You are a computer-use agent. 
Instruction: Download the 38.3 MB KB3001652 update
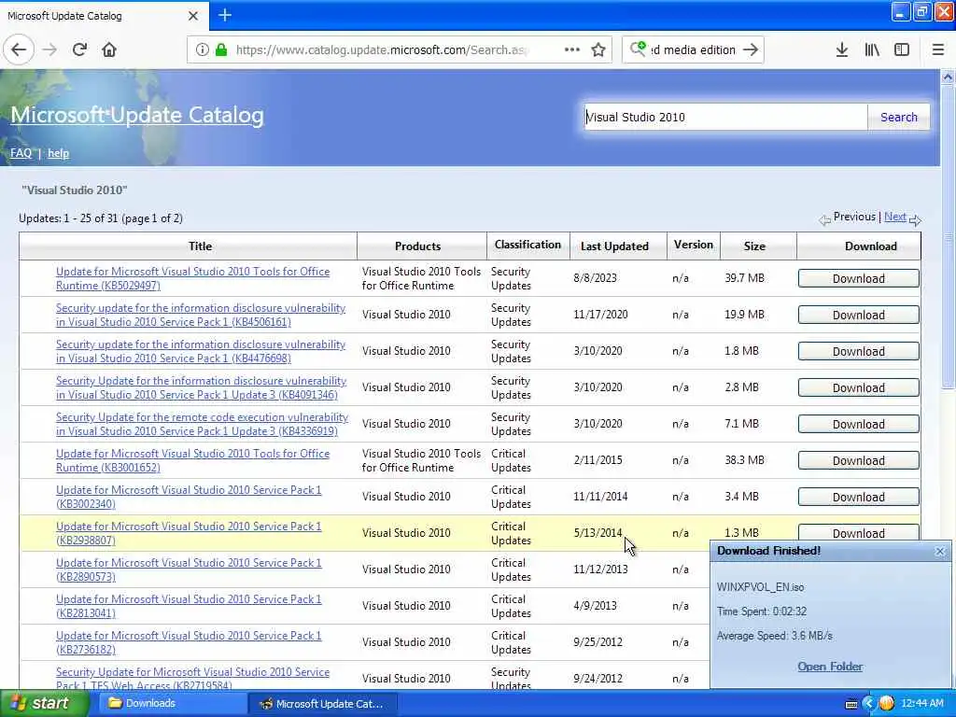click(x=859, y=460)
